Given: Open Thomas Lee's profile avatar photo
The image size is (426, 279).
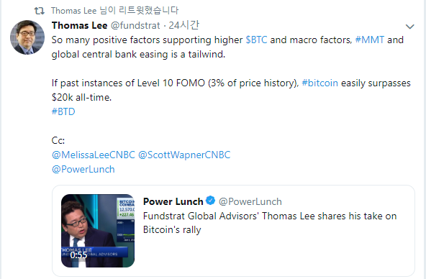Looking at the screenshot, I should point(27,37).
